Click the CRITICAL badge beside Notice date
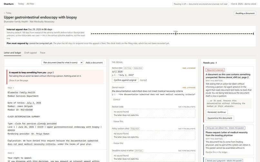Viewport: 260px width, 162px height. 128,68
